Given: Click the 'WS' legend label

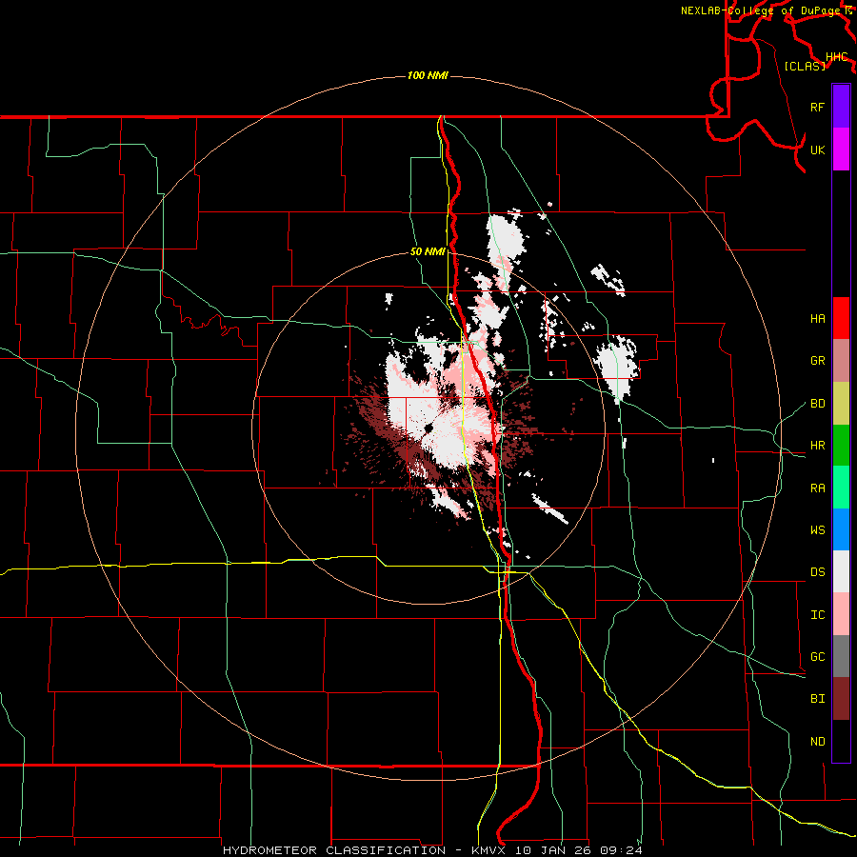Looking at the screenshot, I should tap(817, 530).
